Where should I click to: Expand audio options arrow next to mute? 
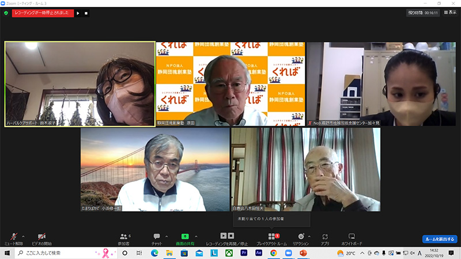pyautogui.click(x=23, y=236)
